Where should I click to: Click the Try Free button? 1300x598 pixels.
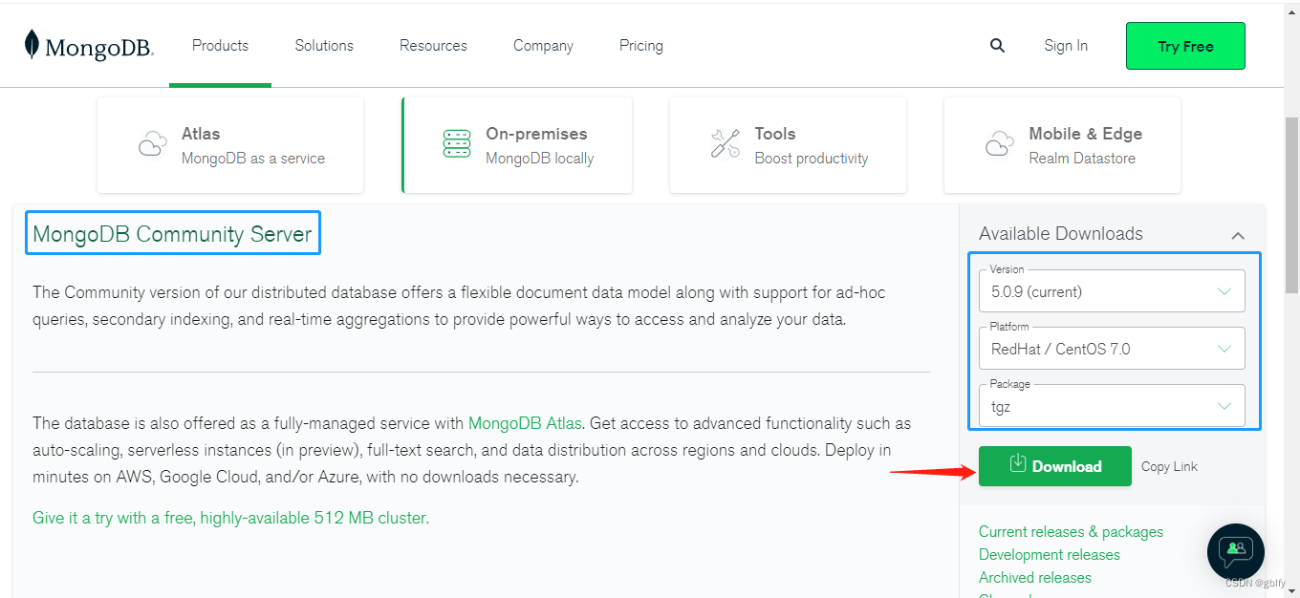pos(1185,46)
